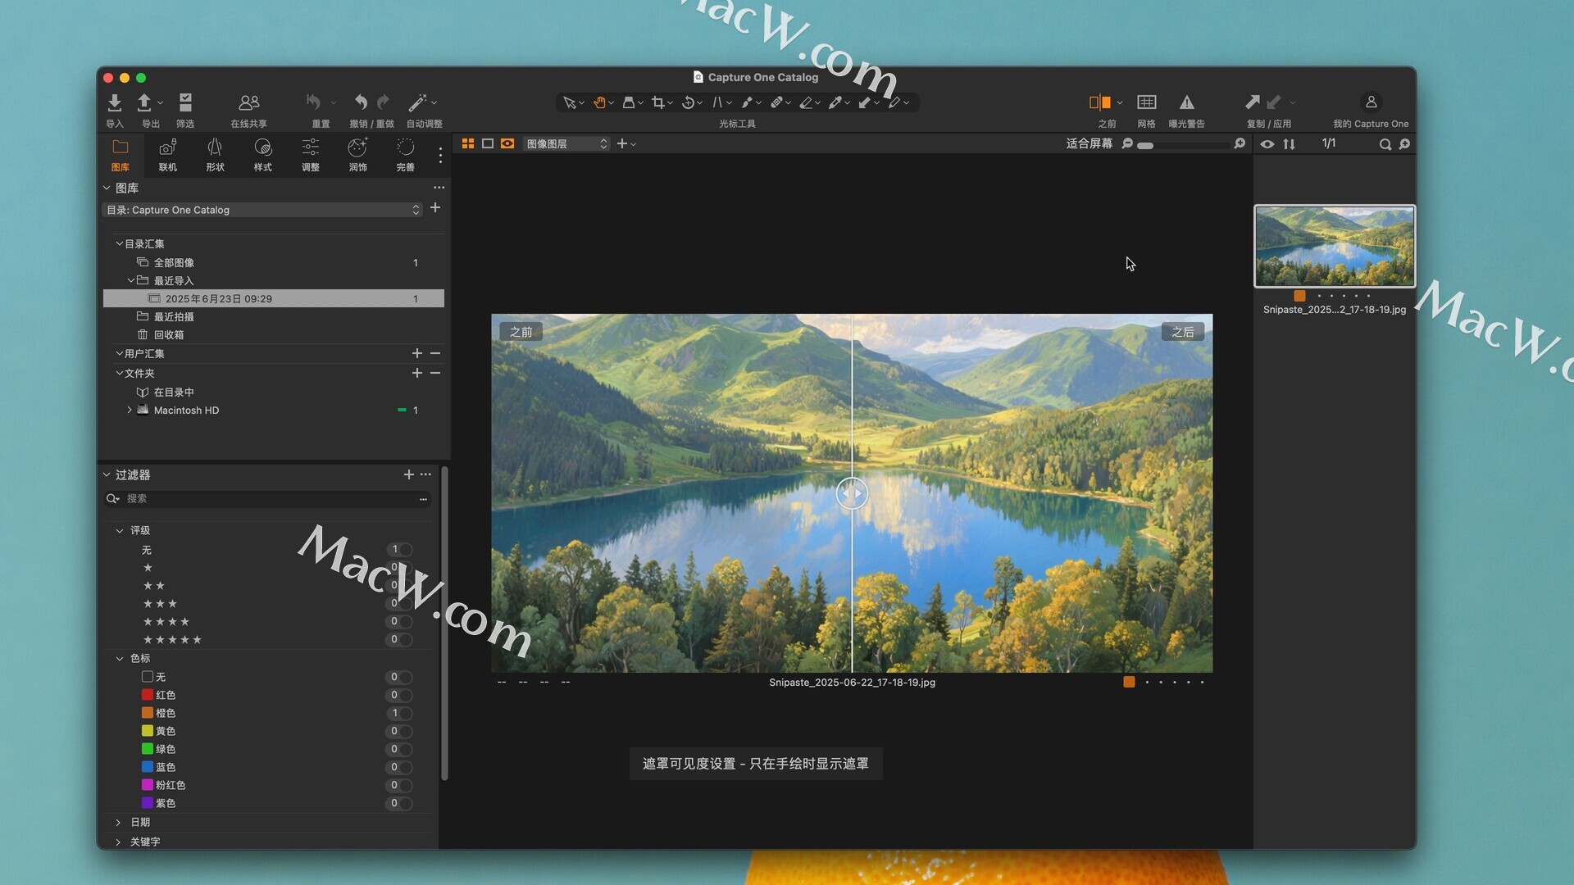Click the Export (导出) toolbar icon
Image resolution: width=1574 pixels, height=885 pixels.
pos(144,102)
